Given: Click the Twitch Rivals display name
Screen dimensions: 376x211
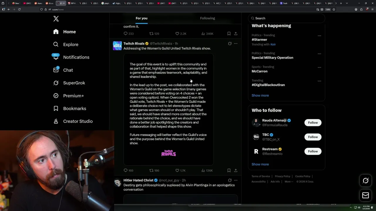Looking at the screenshot, I should [x=134, y=43].
